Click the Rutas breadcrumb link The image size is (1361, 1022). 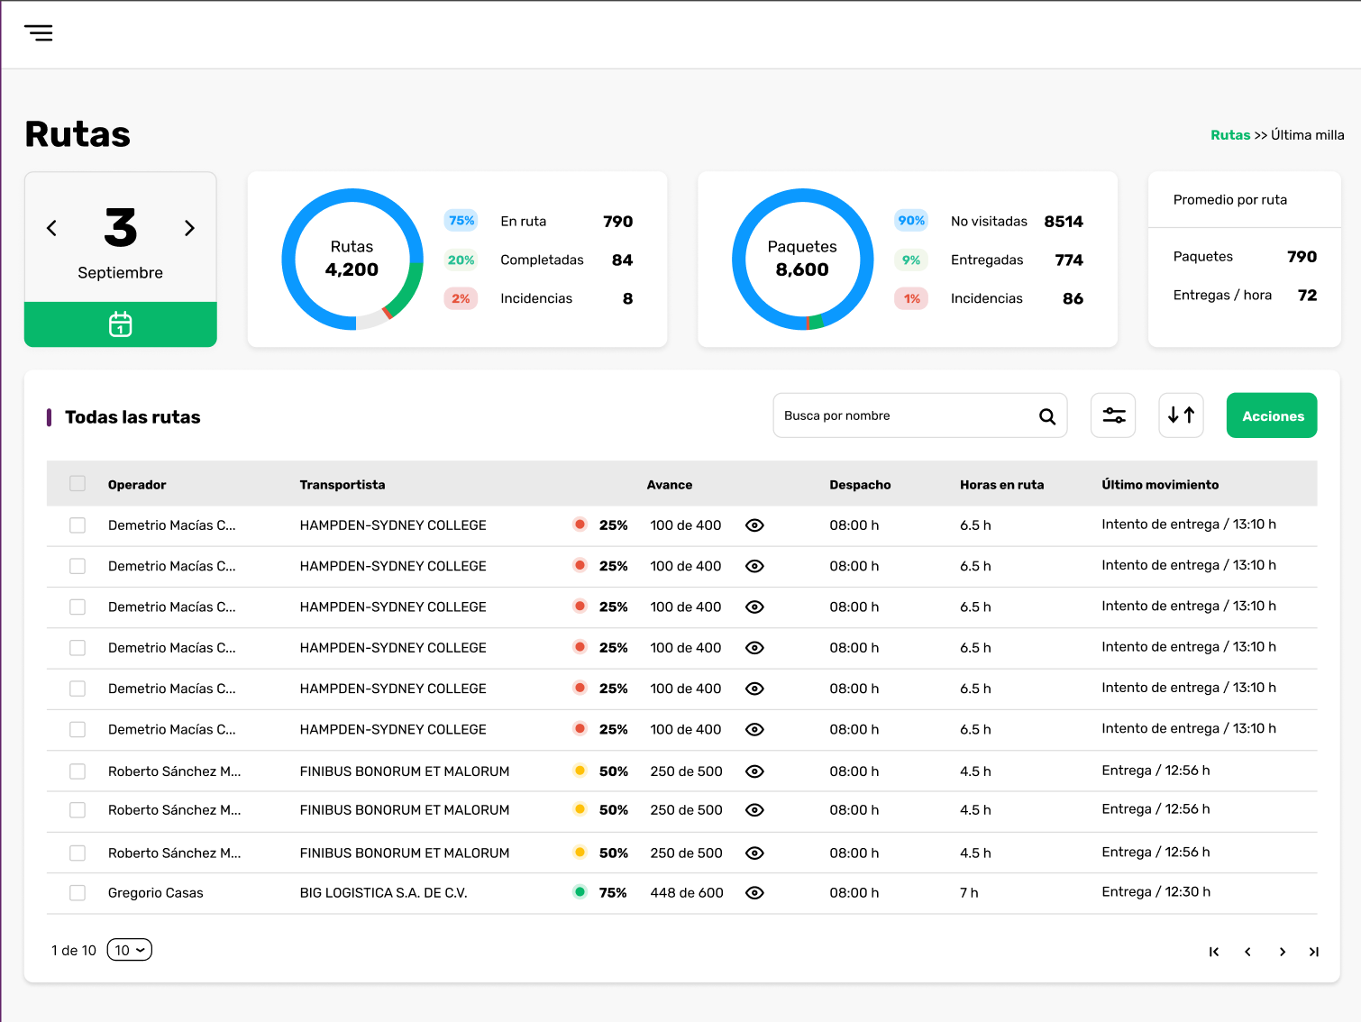pos(1230,135)
